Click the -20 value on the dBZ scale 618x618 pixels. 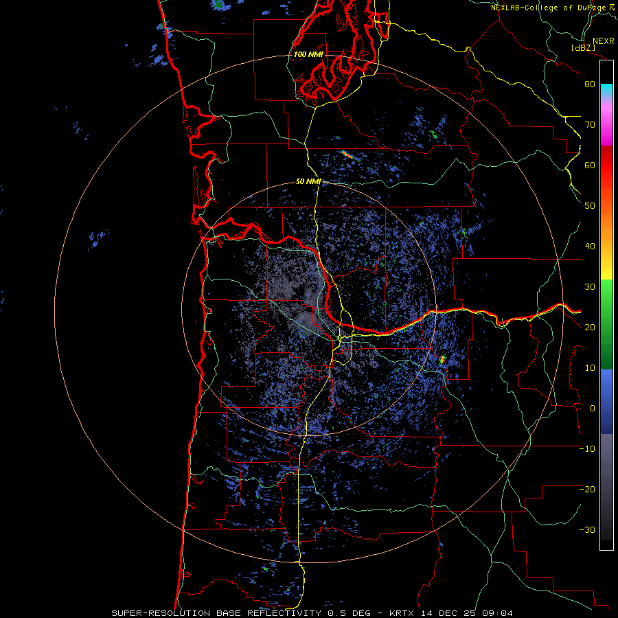coord(587,490)
